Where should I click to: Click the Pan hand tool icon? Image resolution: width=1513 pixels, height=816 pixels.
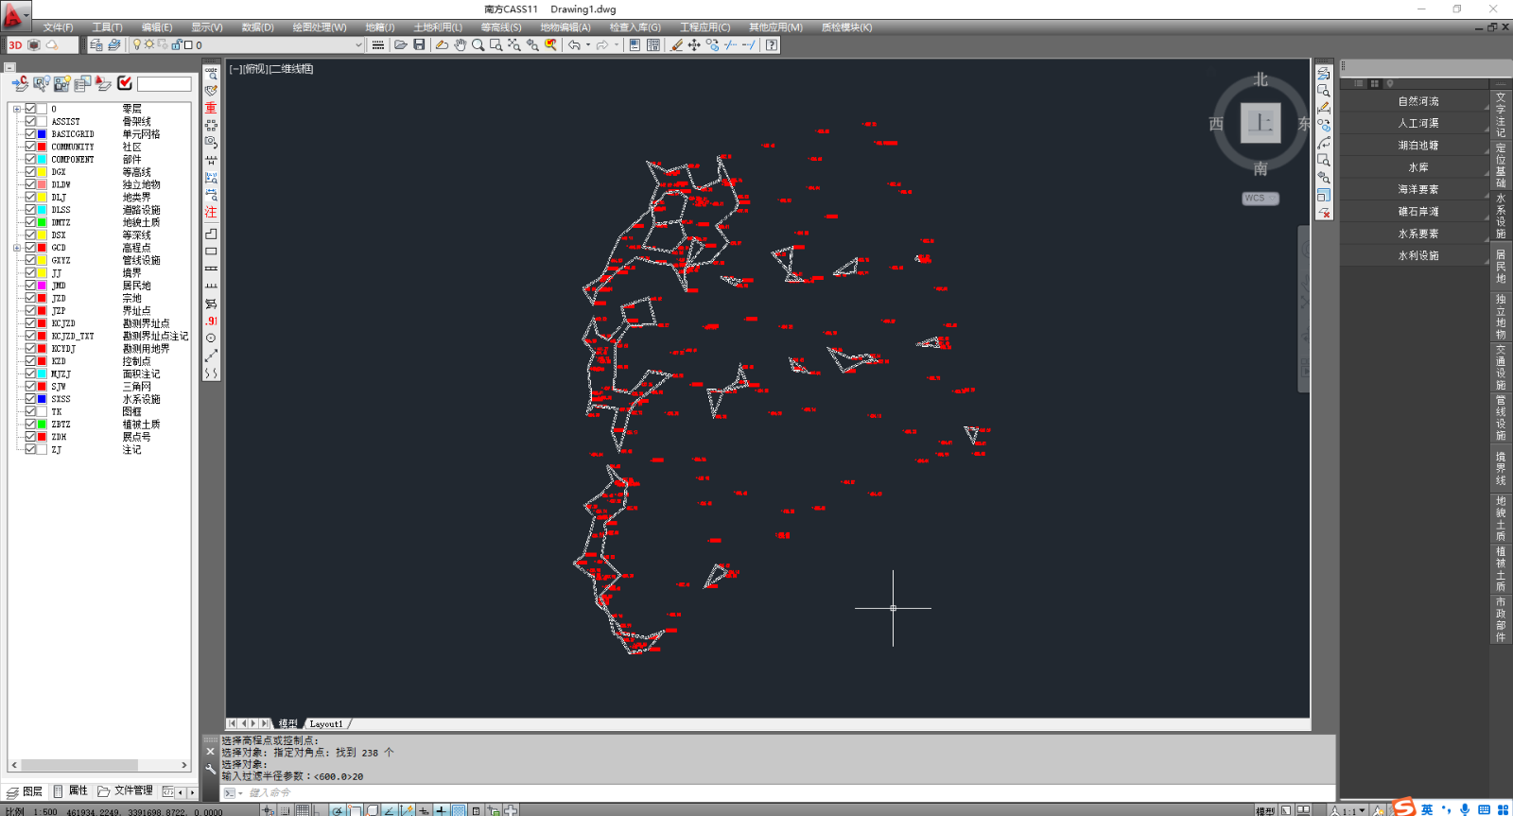click(x=460, y=44)
